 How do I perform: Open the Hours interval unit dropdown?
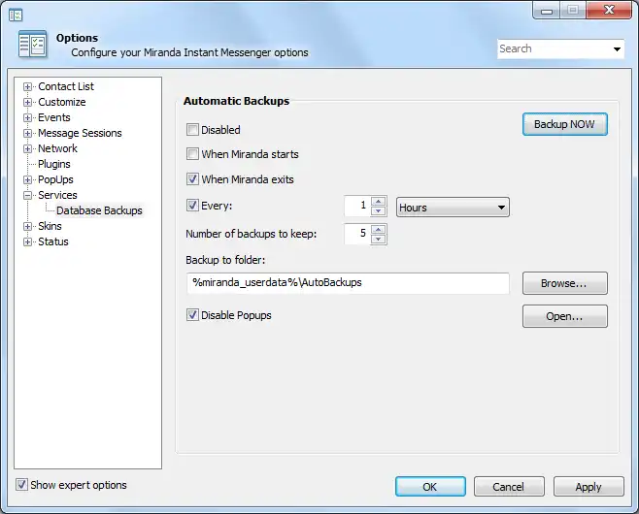click(453, 208)
